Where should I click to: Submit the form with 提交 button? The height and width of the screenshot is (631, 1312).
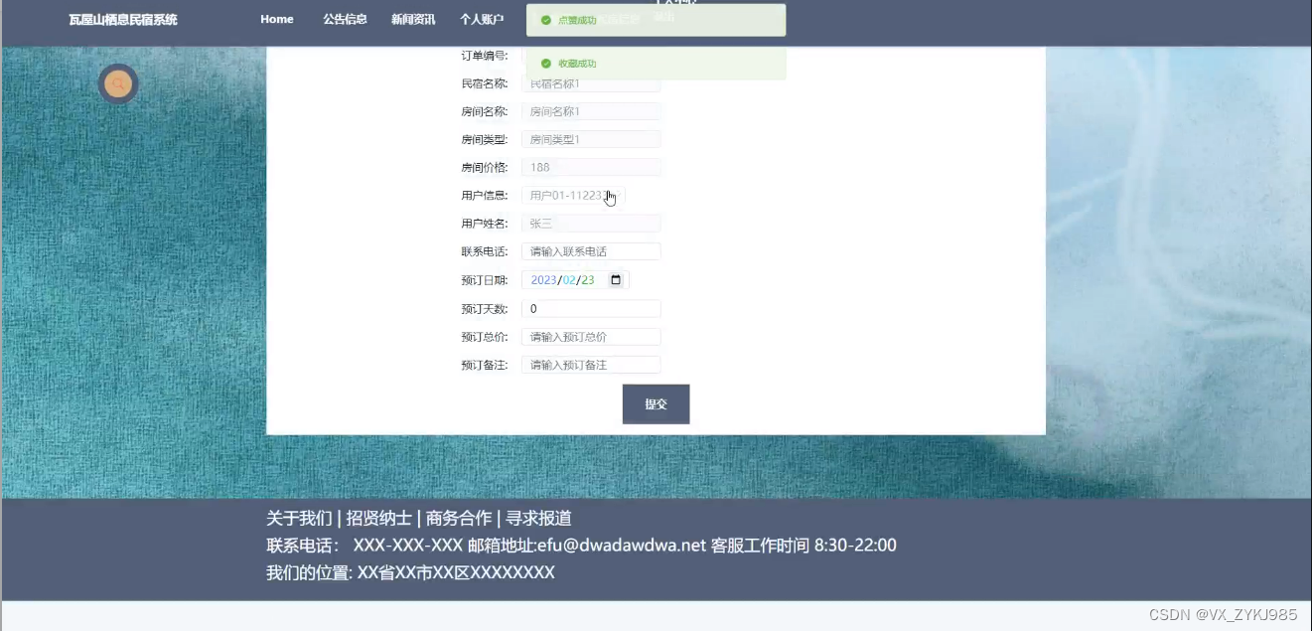(x=656, y=404)
